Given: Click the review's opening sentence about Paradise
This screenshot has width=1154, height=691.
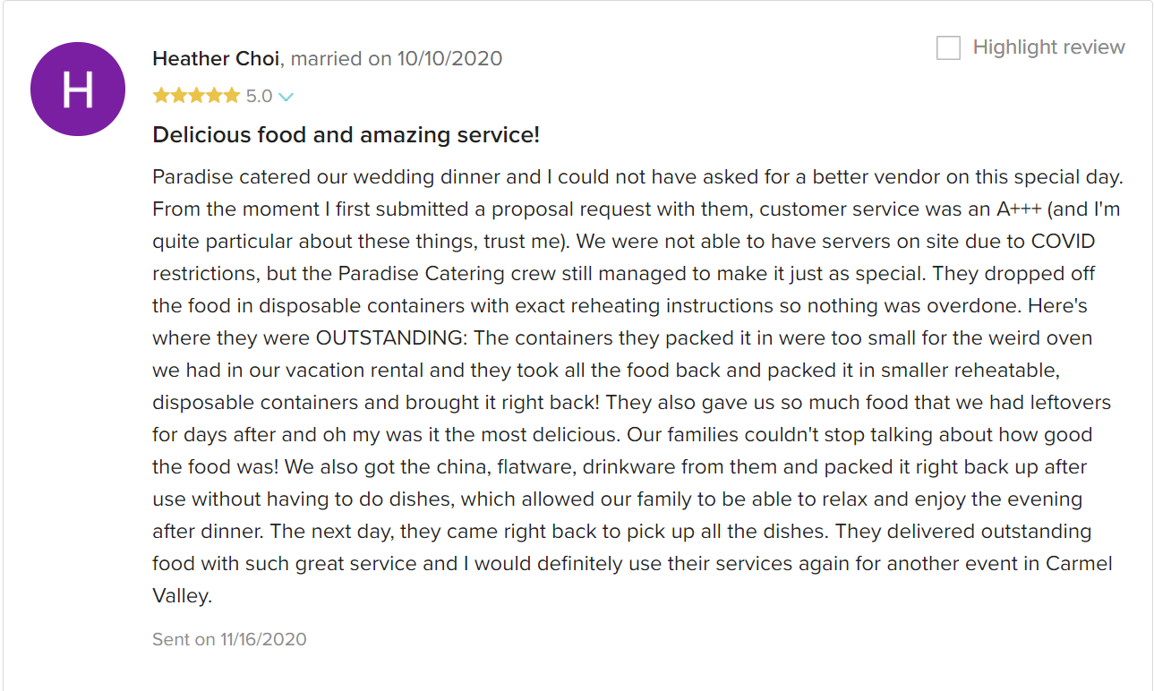Looking at the screenshot, I should pos(637,177).
